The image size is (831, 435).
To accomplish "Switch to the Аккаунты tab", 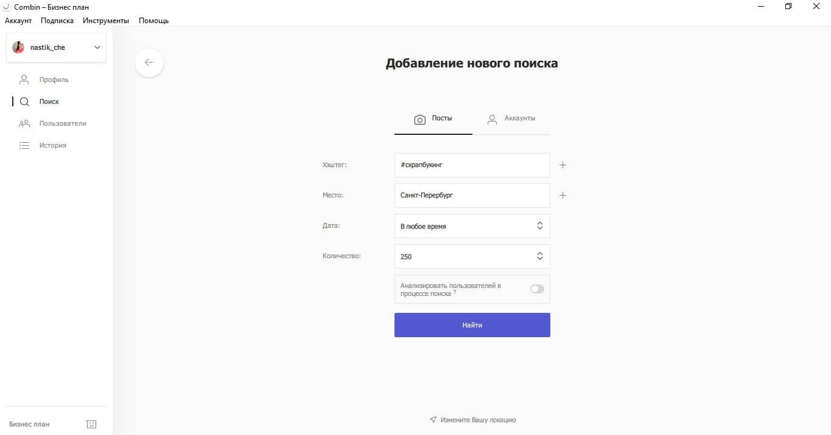I will [511, 118].
